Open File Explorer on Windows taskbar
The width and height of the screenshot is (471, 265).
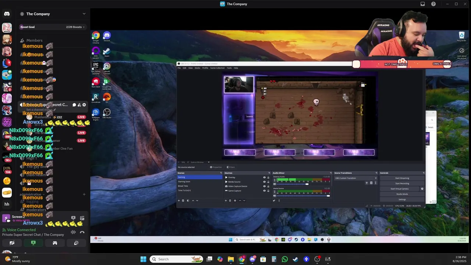[x=231, y=259]
